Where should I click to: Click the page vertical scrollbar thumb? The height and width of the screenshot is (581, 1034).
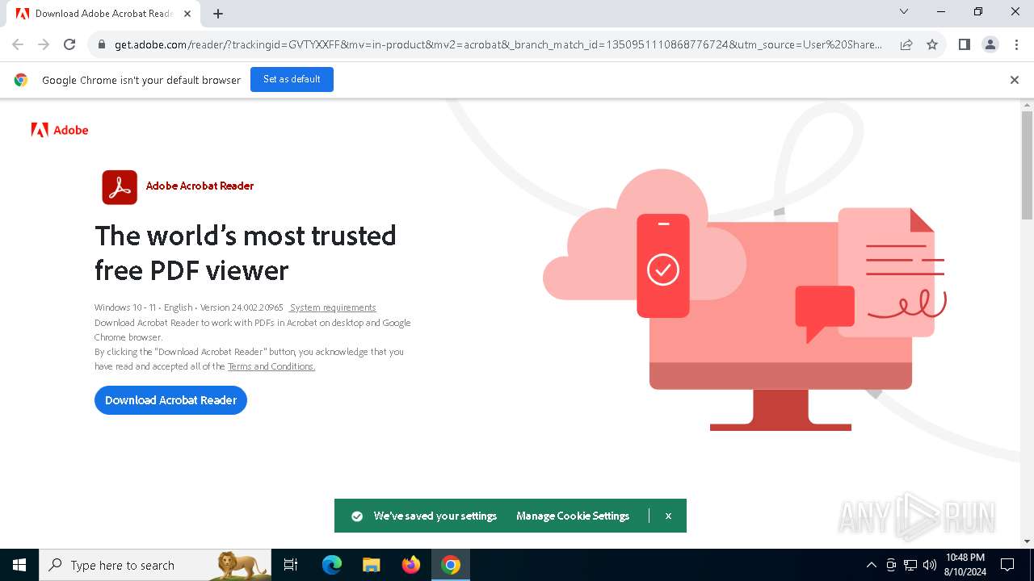(1027, 165)
